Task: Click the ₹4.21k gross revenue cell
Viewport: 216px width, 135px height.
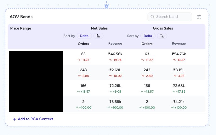Action: click(x=179, y=102)
